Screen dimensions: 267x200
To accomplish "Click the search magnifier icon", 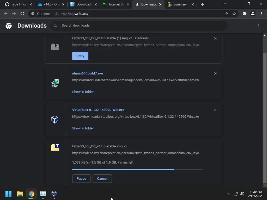I will coord(55,26).
